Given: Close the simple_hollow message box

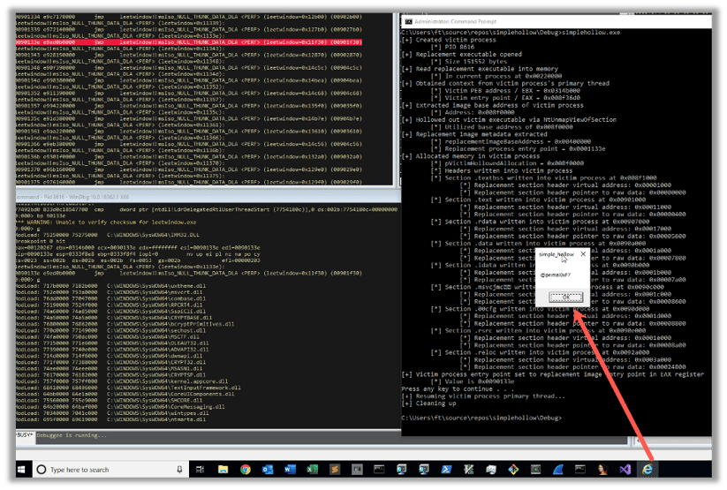Looking at the screenshot, I should pos(583,253).
